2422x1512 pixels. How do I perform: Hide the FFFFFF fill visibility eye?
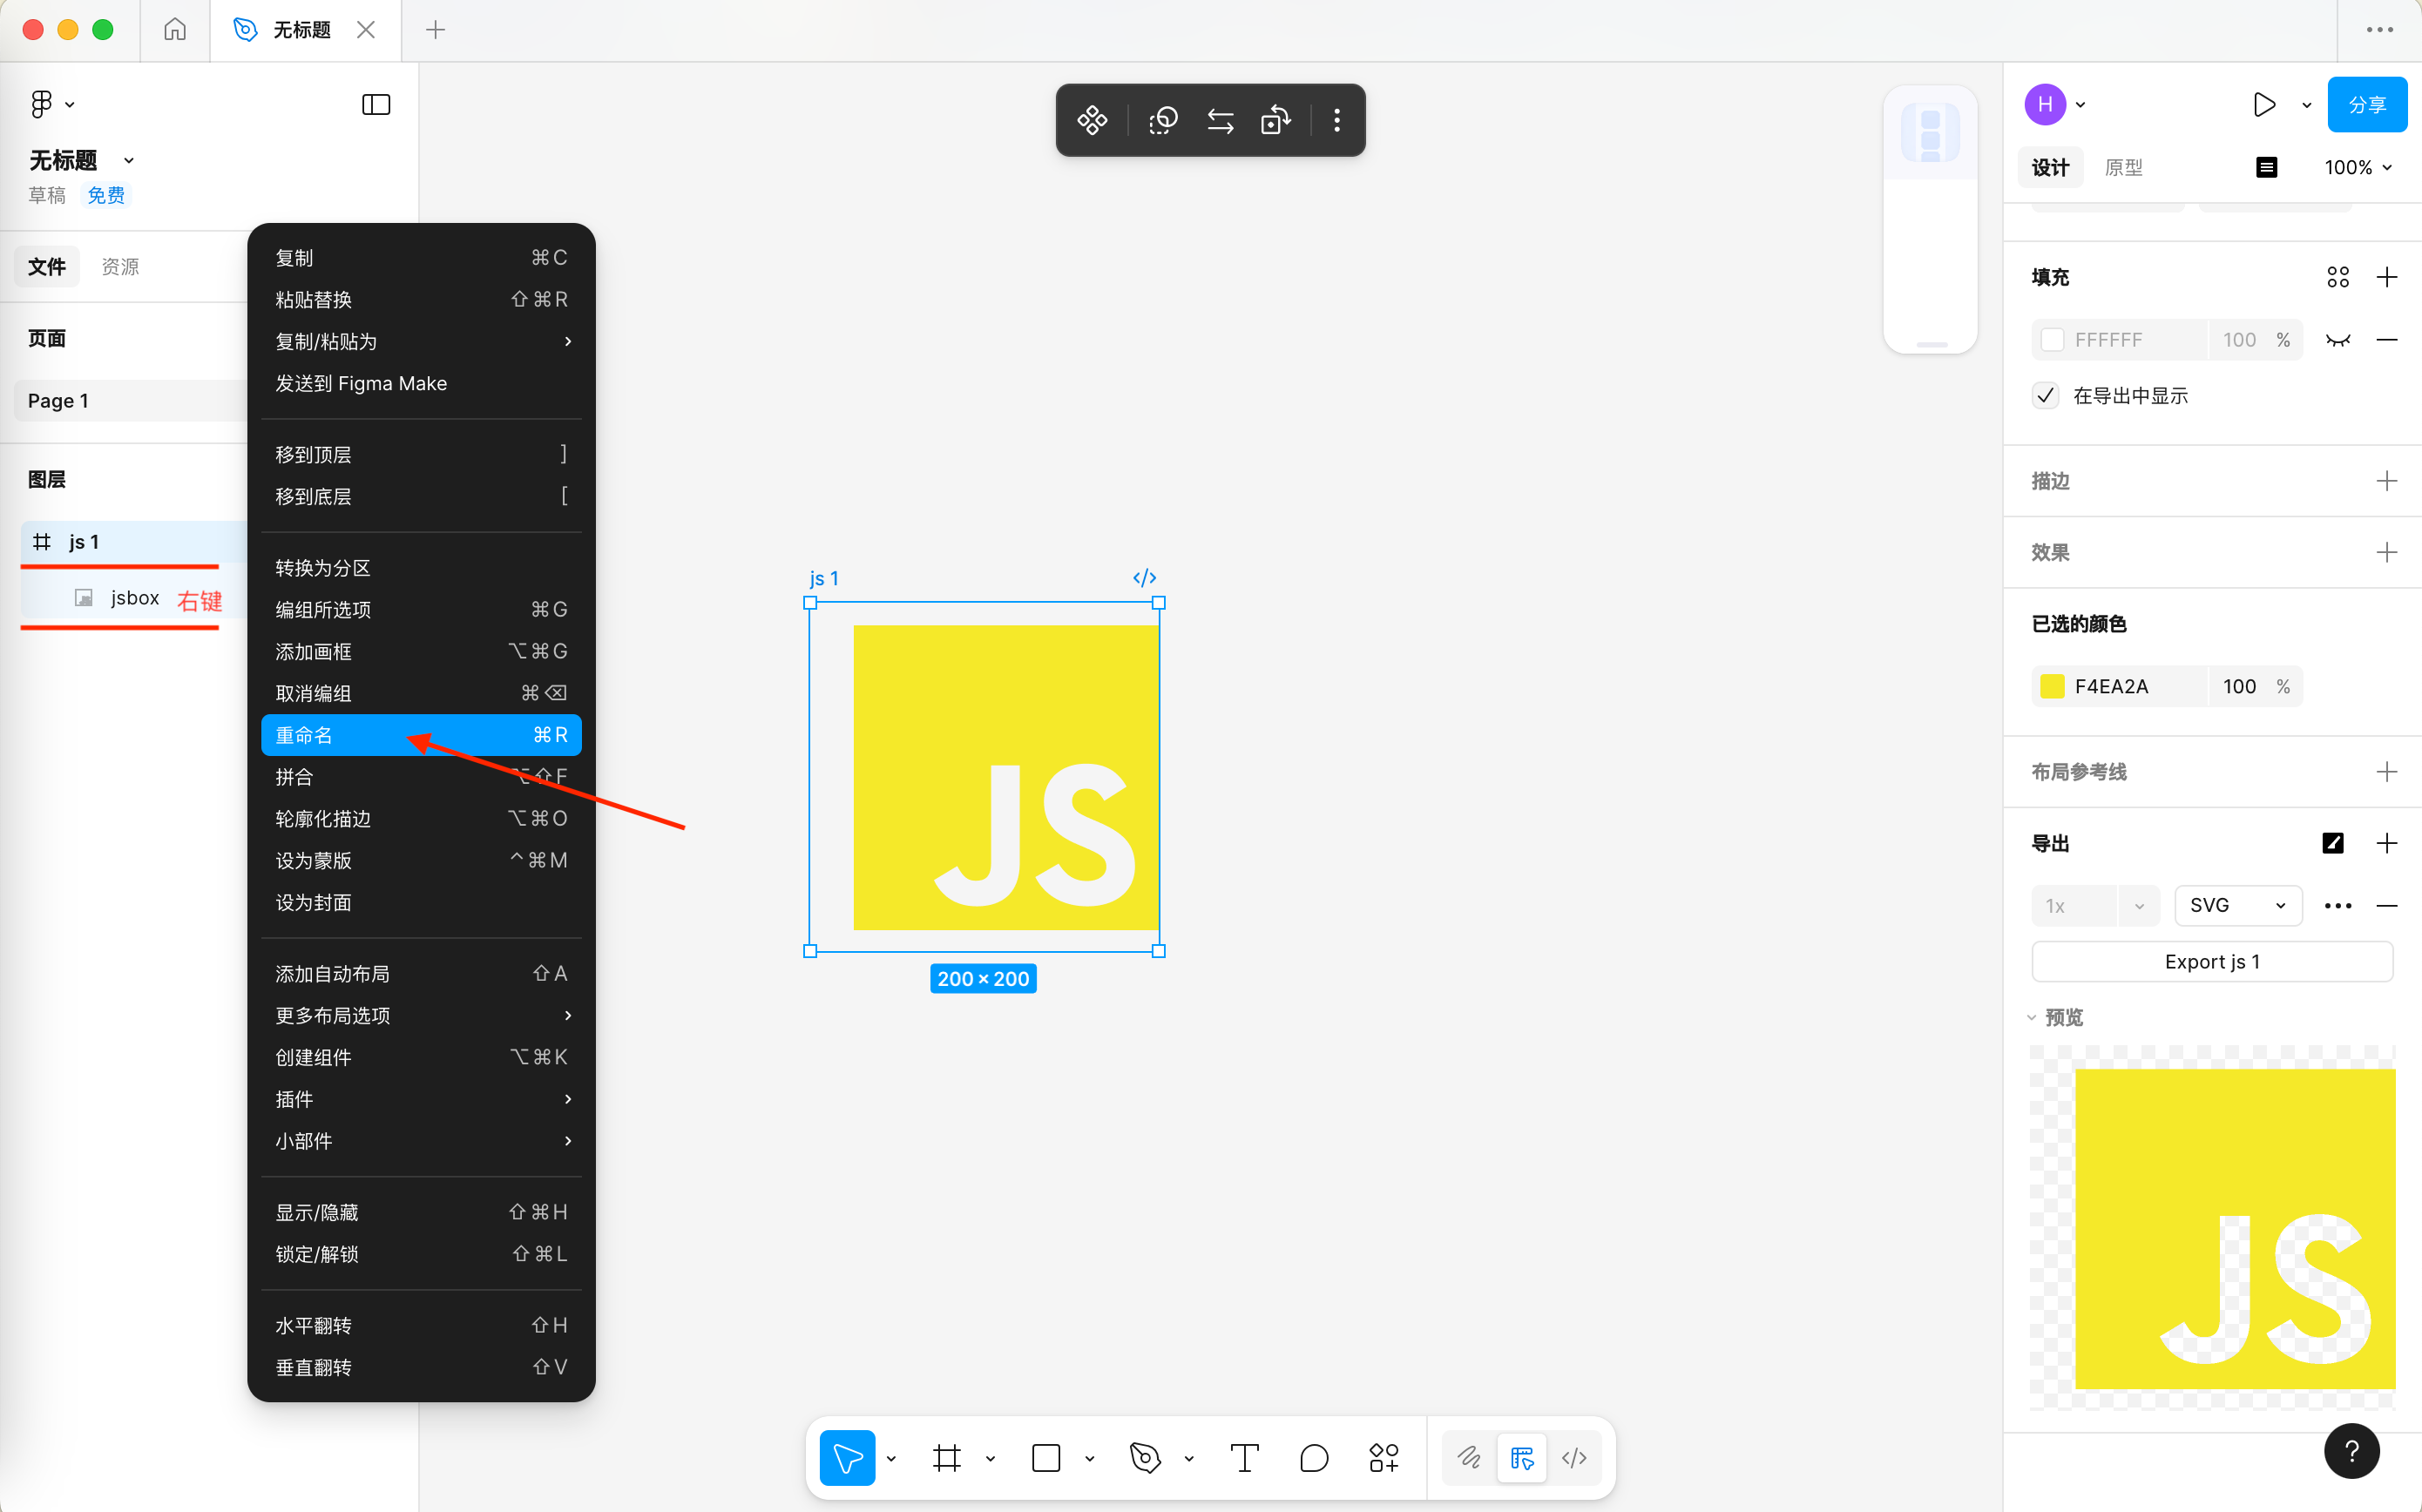[x=2337, y=340]
